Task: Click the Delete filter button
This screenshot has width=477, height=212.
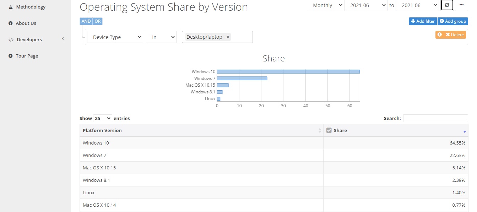Action: pos(455,35)
